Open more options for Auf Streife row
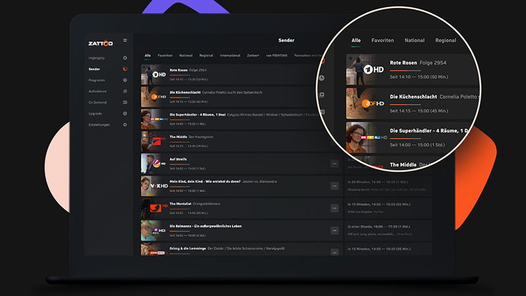The image size is (526, 296). (334, 164)
